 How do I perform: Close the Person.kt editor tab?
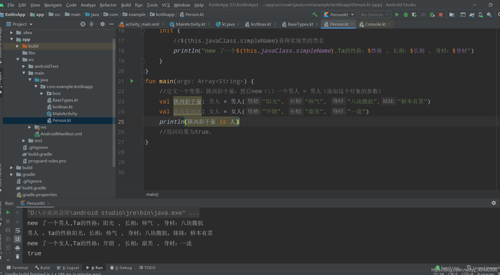point(352,24)
